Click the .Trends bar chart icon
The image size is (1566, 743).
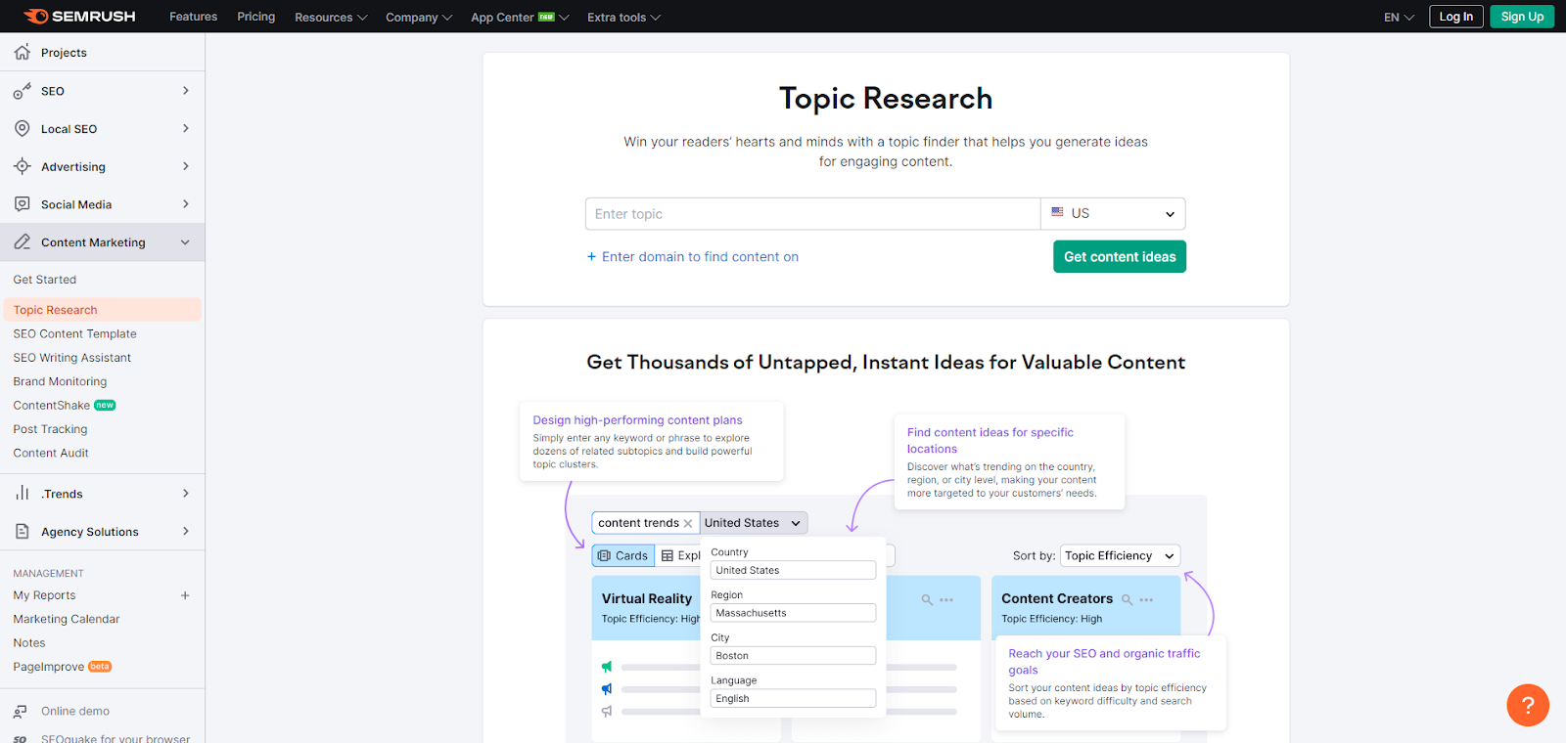23,493
